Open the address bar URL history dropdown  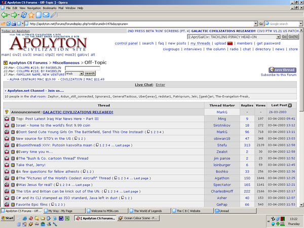[x=254, y=24]
